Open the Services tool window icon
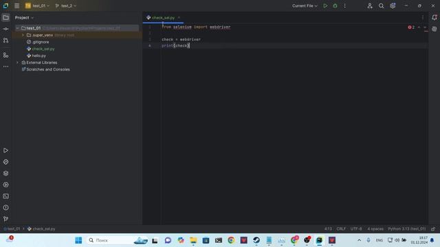 pyautogui.click(x=5, y=185)
